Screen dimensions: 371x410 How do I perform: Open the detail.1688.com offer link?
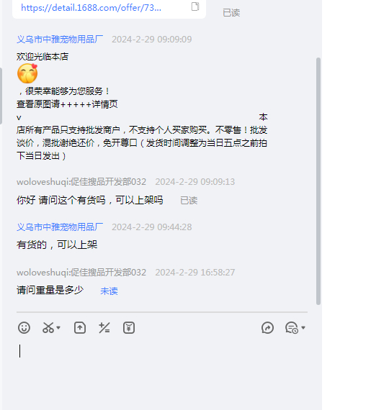(x=91, y=8)
